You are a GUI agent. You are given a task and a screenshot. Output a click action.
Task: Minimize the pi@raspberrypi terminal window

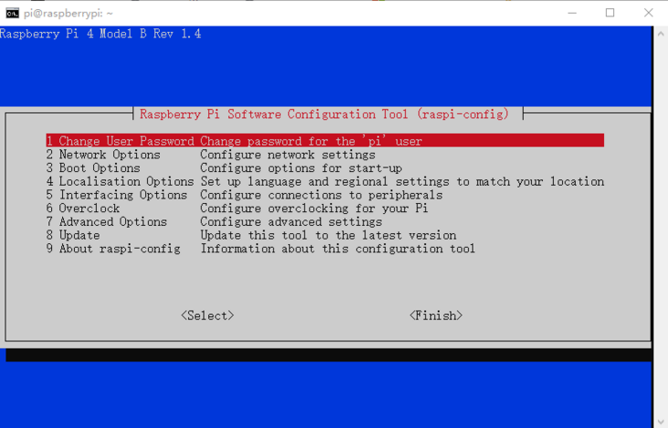coord(572,13)
